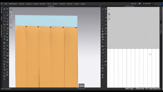Toggle the highlighted blue display icon in 3D view

click(x=11, y=20)
